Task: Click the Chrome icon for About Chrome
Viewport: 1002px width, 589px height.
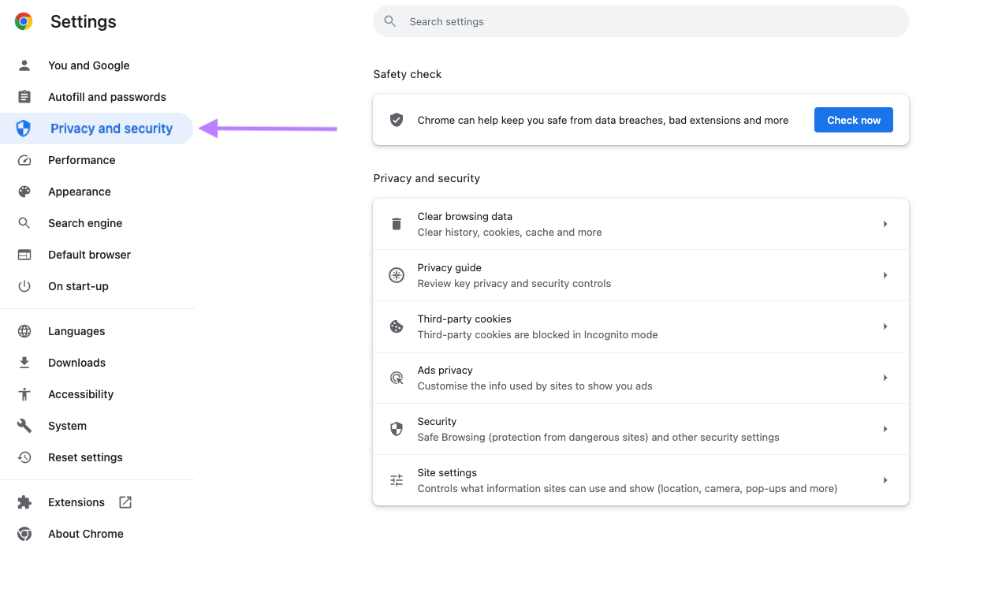Action: pyautogui.click(x=24, y=534)
